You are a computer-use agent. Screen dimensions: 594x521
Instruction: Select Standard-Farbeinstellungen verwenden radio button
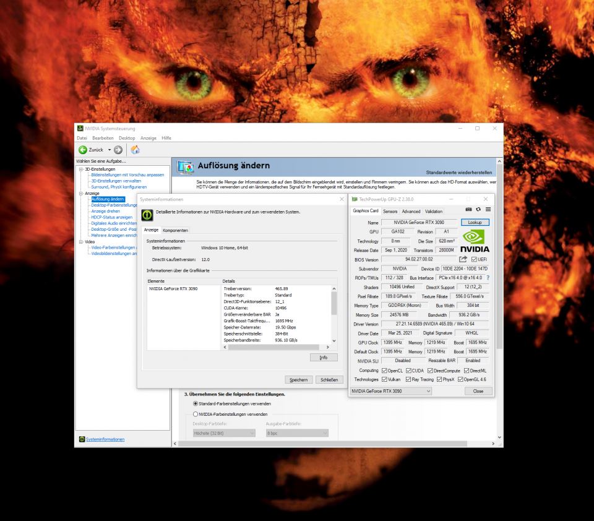196,403
